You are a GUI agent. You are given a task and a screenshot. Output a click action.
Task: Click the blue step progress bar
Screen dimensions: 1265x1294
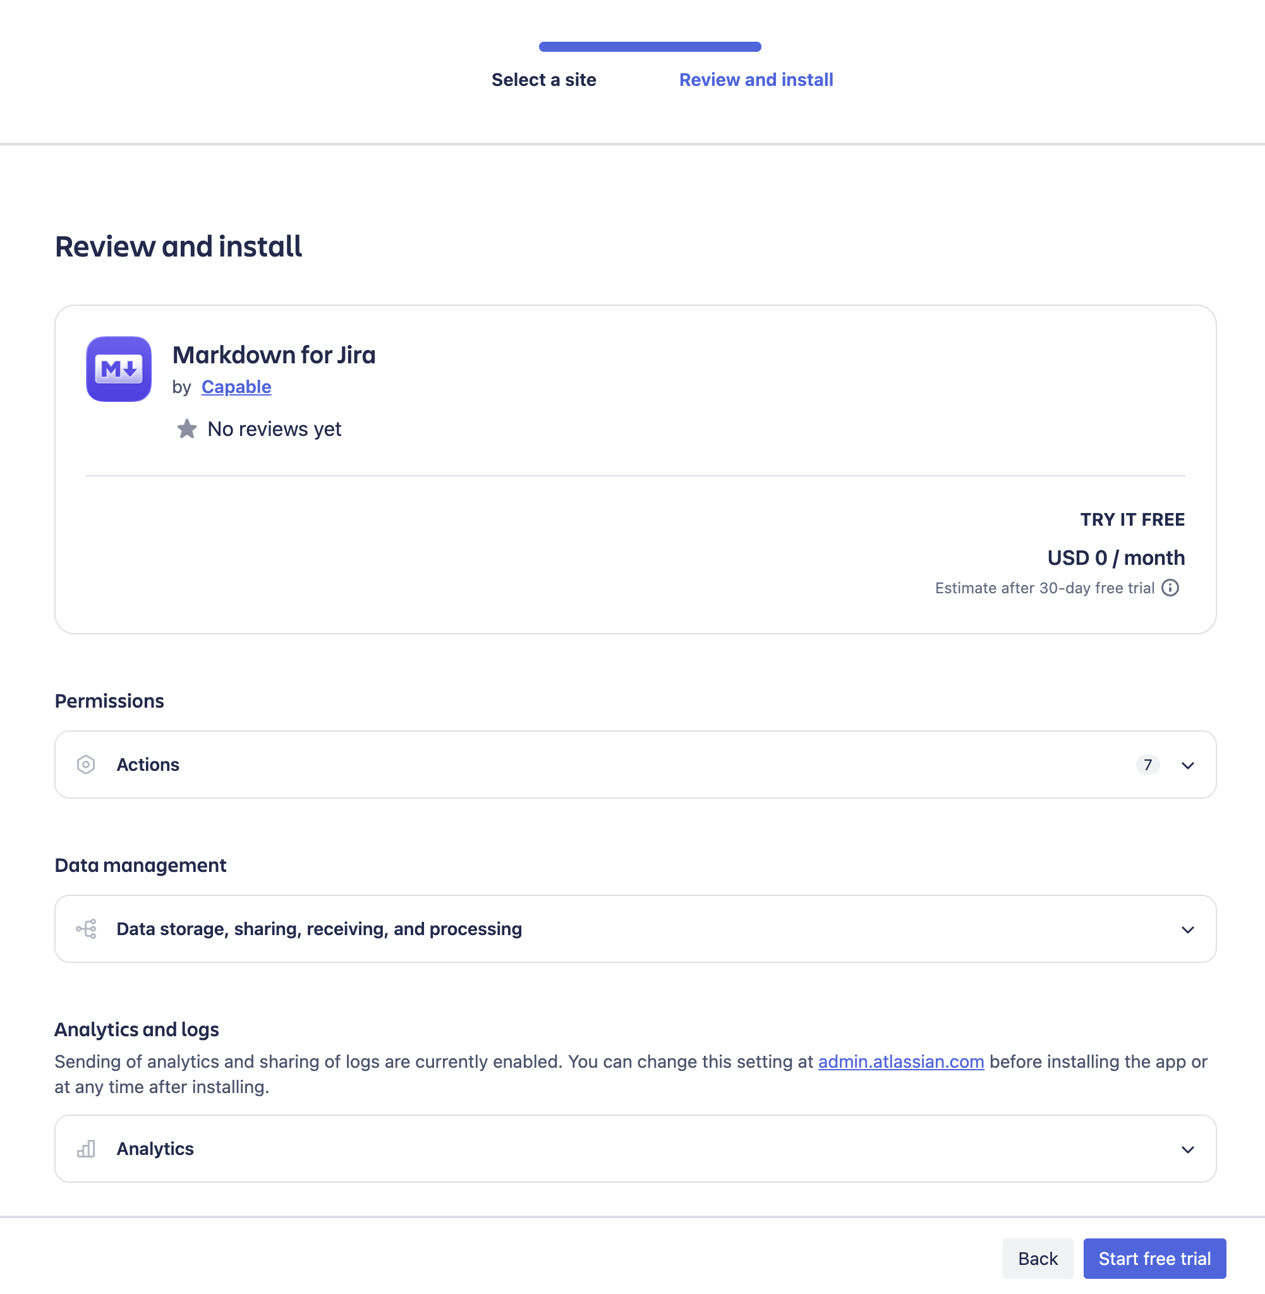pyautogui.click(x=649, y=47)
